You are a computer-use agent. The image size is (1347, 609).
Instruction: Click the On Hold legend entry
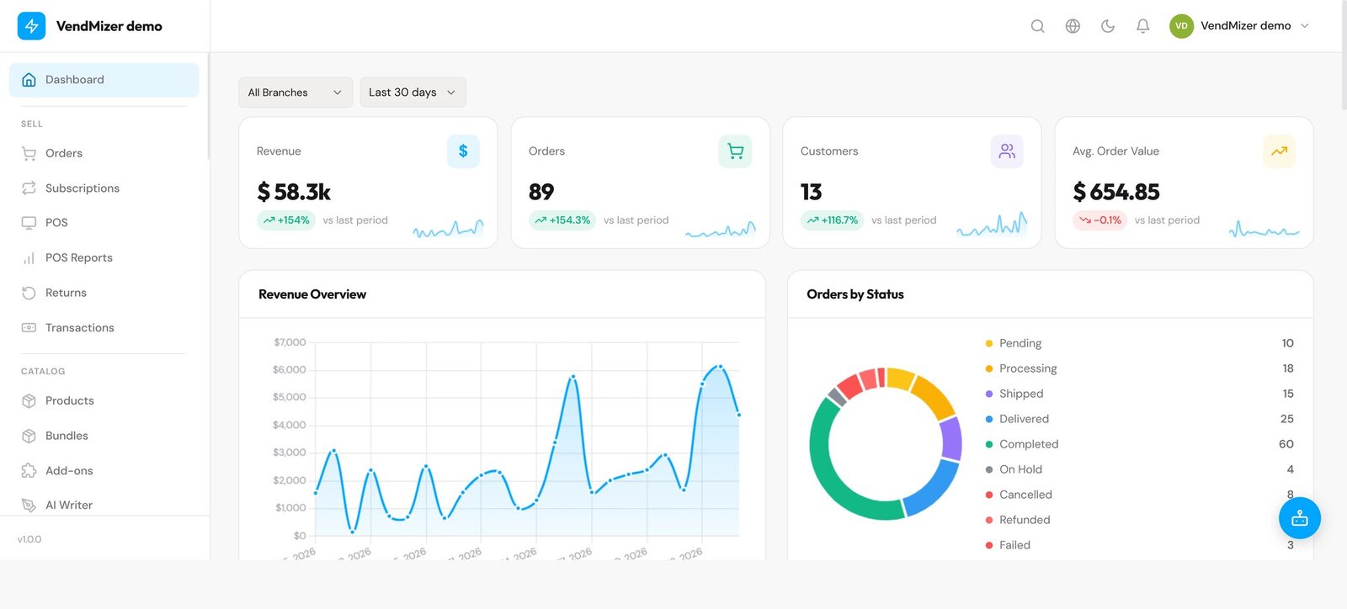click(x=1139, y=469)
